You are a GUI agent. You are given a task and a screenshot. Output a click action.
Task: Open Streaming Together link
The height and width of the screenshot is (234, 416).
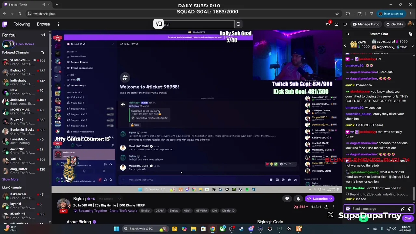[x=93, y=211]
